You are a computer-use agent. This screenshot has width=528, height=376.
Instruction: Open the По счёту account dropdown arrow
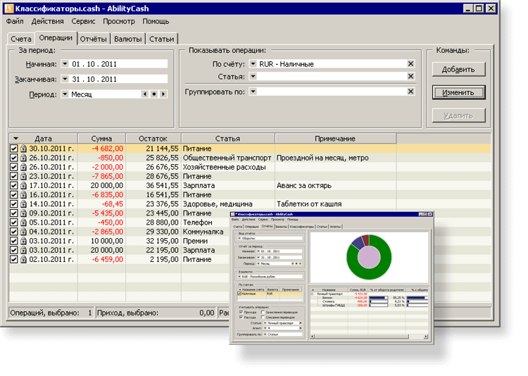(x=253, y=63)
